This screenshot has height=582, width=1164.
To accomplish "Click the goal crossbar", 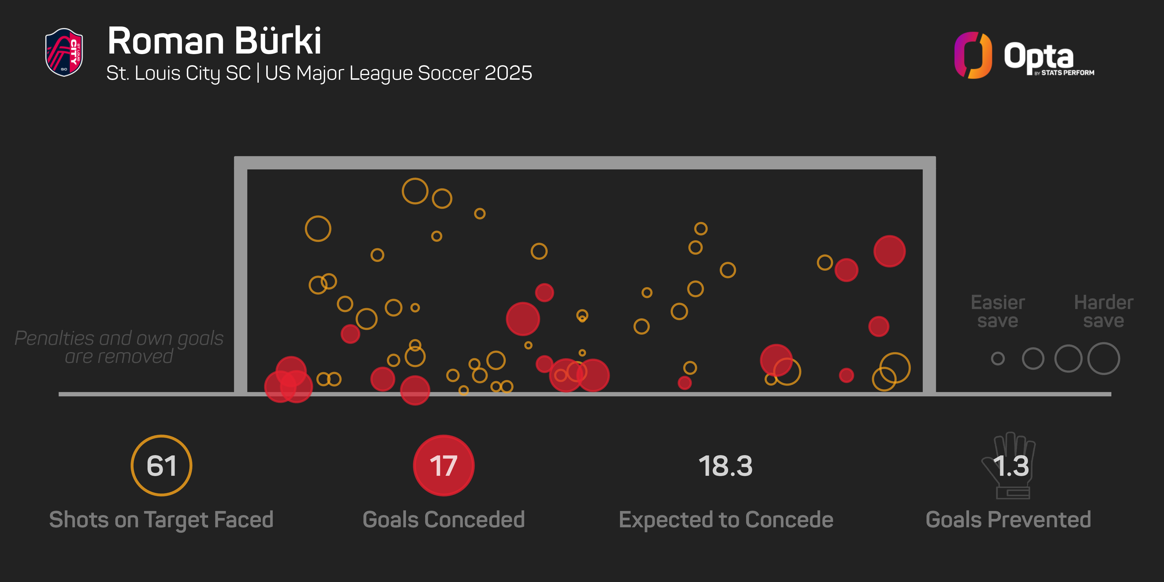I will tap(585, 163).
